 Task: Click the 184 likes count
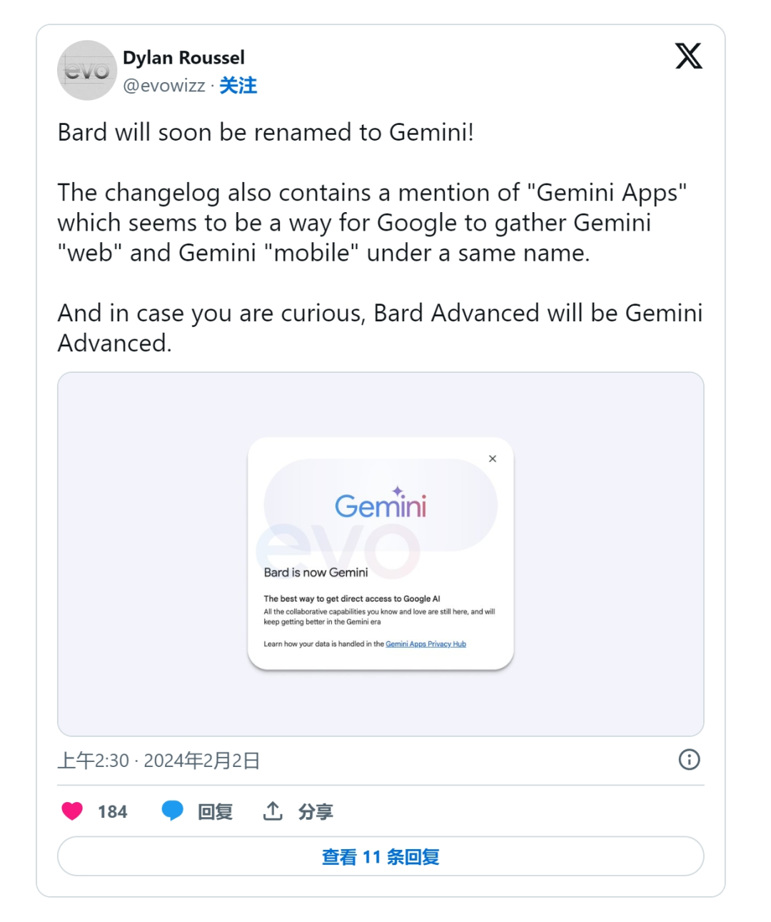pyautogui.click(x=112, y=812)
